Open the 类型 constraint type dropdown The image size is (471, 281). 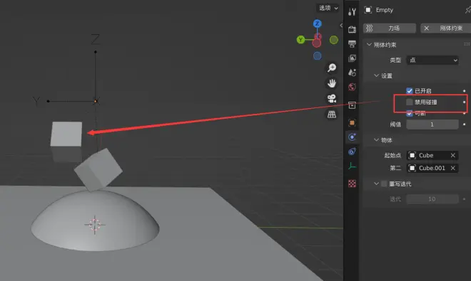432,60
